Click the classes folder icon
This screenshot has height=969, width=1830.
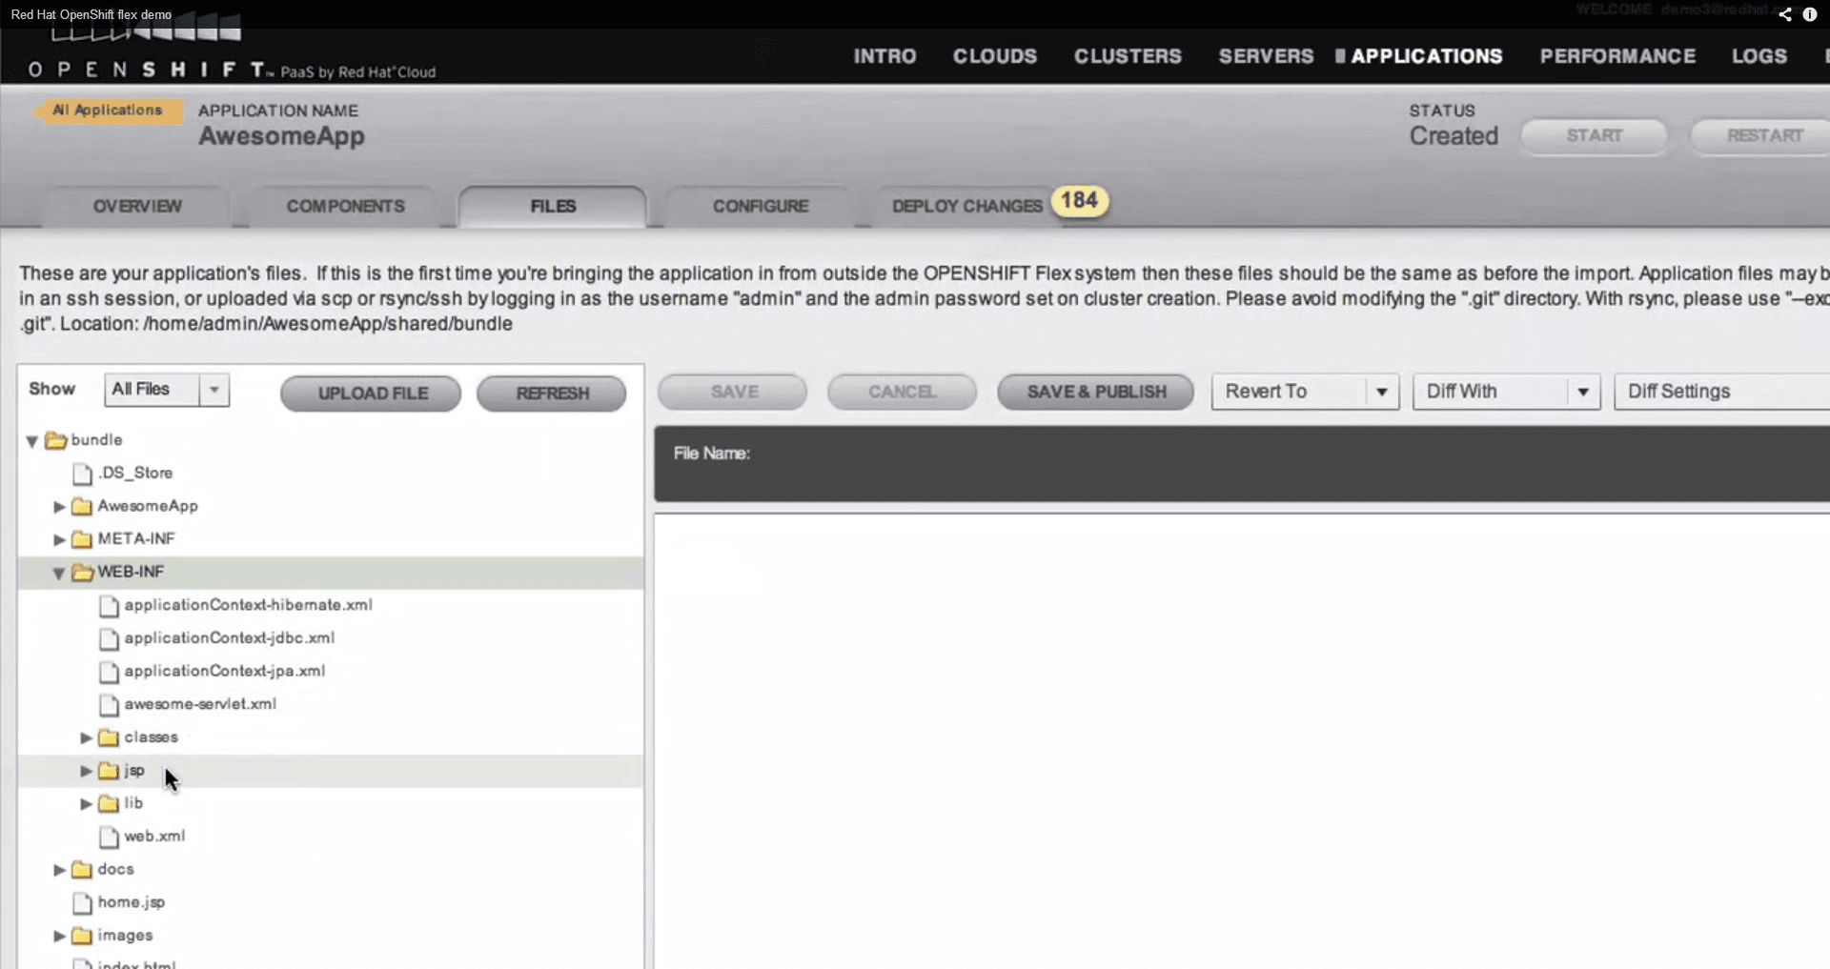tap(109, 737)
